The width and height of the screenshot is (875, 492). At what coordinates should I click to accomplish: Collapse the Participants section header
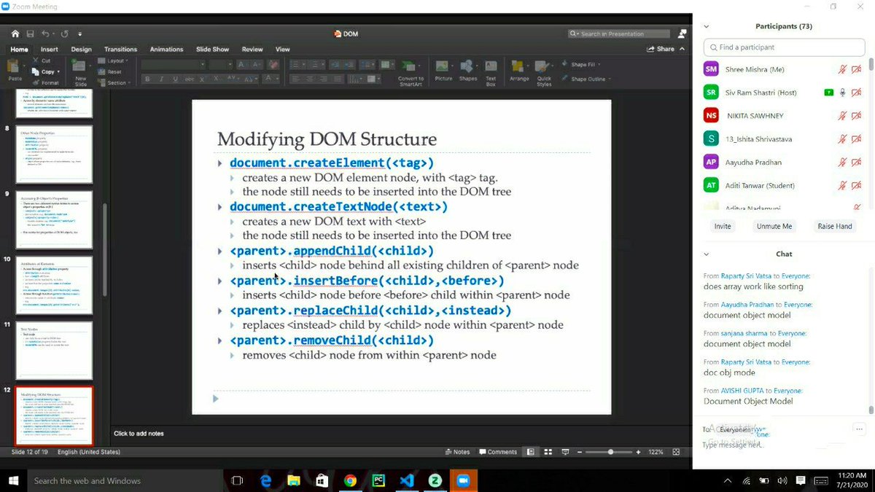(x=704, y=26)
